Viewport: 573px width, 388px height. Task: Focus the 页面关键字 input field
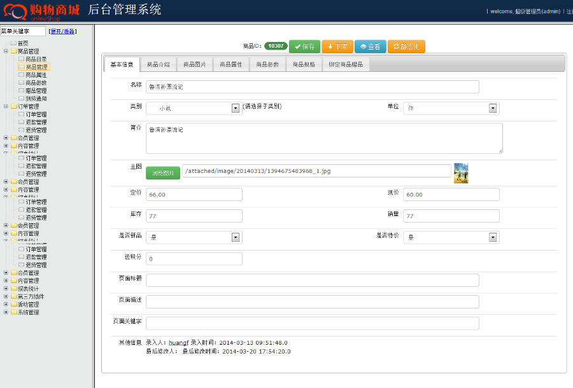click(313, 323)
